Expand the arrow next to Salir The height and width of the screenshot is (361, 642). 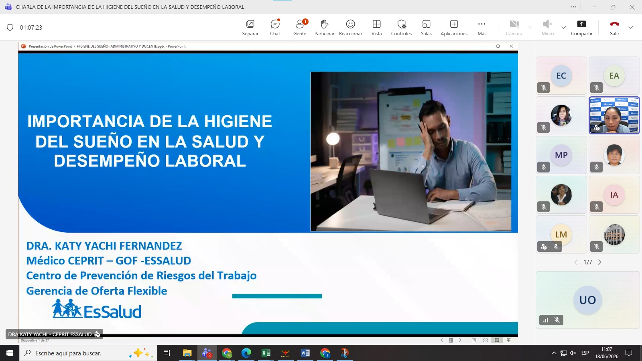tap(630, 27)
